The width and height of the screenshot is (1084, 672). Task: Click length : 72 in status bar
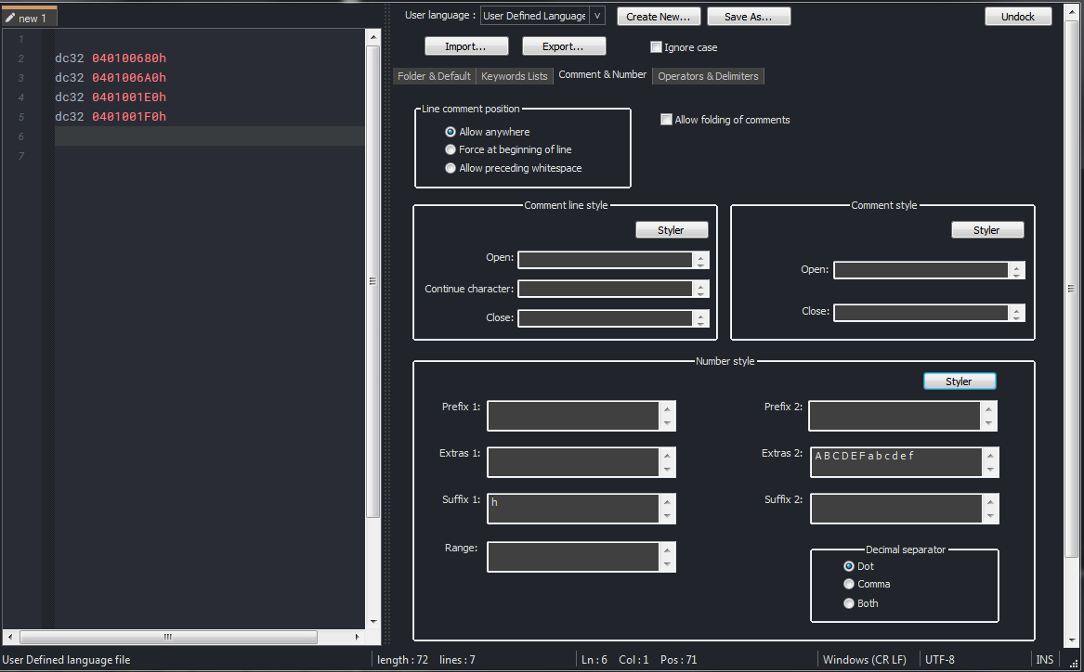402,660
